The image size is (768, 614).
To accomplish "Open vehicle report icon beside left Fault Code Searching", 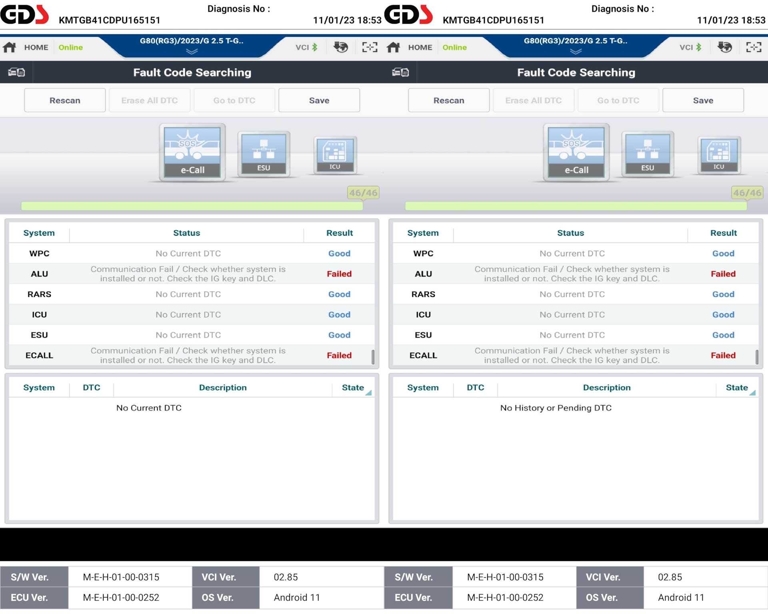I will coord(16,72).
